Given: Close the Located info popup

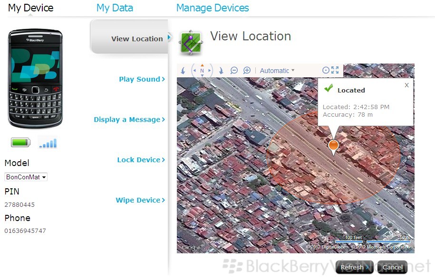Looking at the screenshot, I should point(406,85).
